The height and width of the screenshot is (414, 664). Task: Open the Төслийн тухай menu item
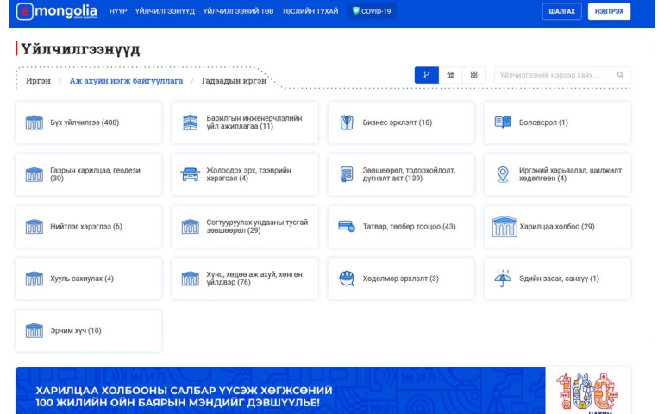coord(310,11)
